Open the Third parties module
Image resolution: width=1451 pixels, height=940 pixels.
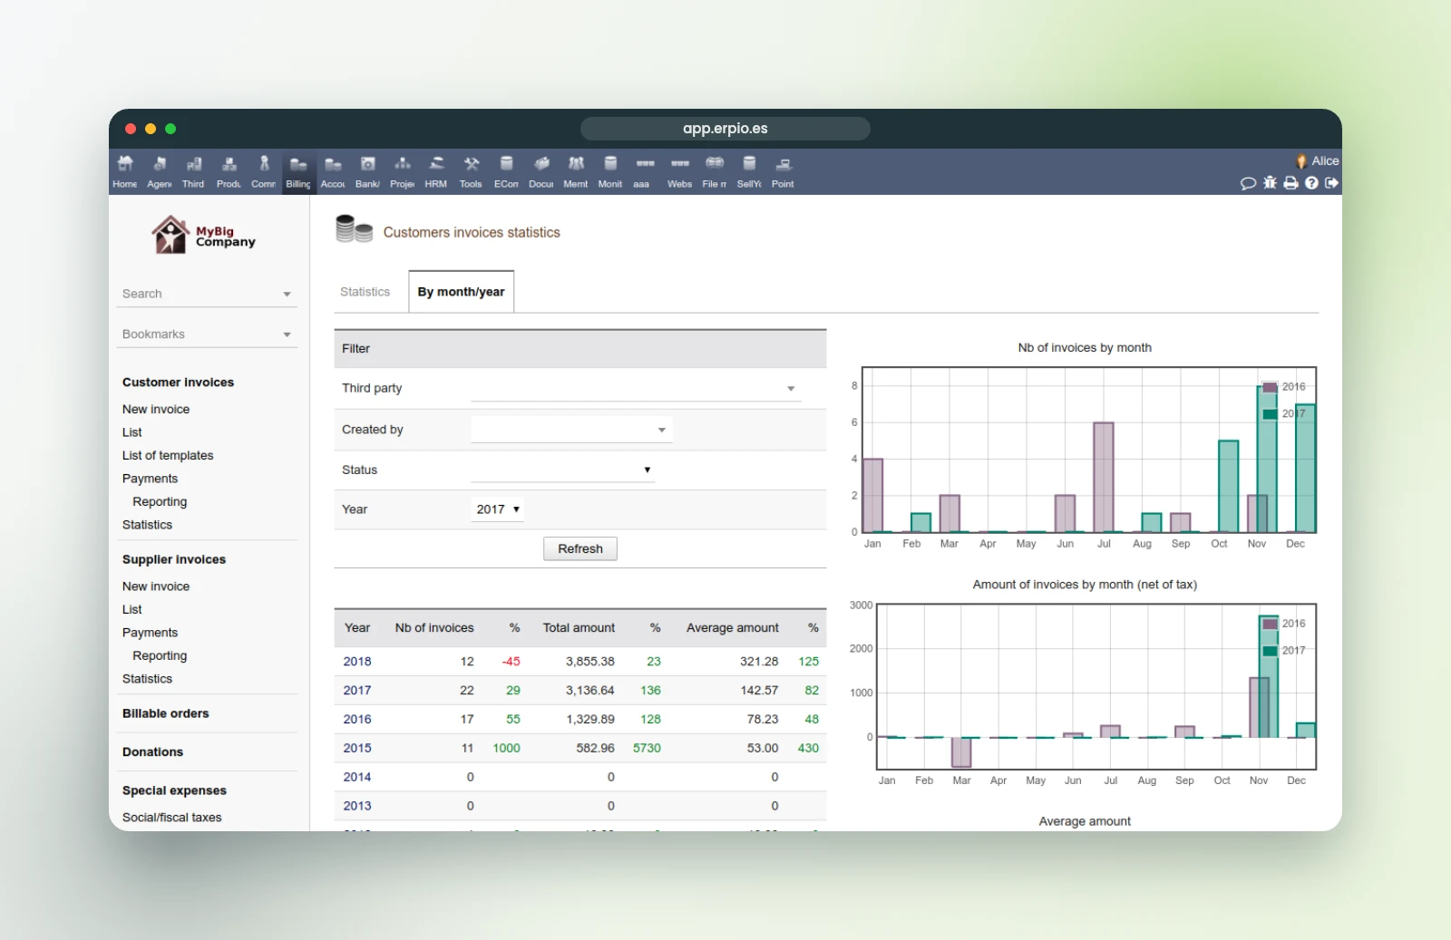(193, 171)
